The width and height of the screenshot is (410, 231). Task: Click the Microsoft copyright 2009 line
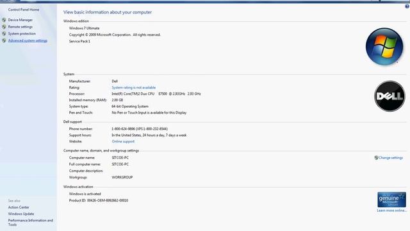(x=115, y=35)
